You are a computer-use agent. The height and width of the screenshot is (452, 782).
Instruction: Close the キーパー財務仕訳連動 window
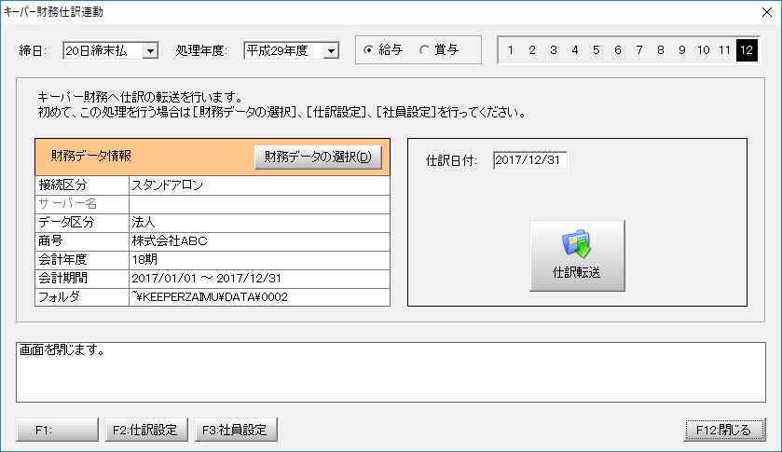tap(767, 12)
